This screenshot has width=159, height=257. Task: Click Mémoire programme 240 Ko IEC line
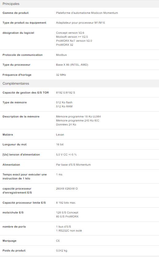78,121
